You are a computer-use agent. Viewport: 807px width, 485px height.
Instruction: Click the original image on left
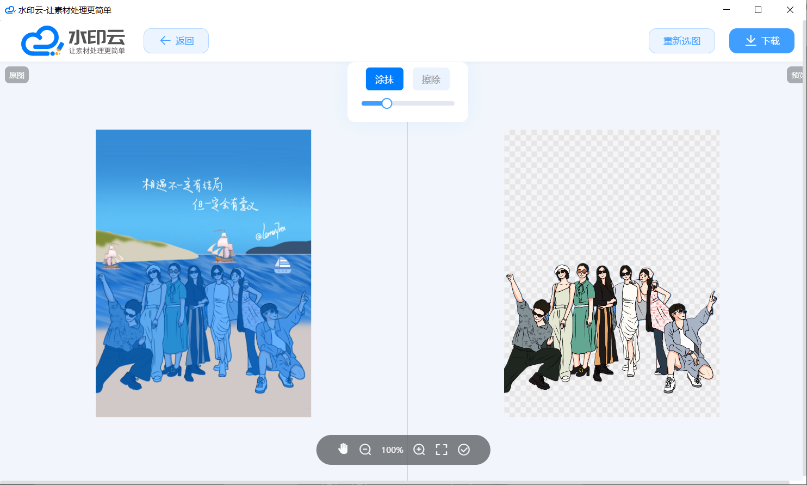(x=203, y=273)
